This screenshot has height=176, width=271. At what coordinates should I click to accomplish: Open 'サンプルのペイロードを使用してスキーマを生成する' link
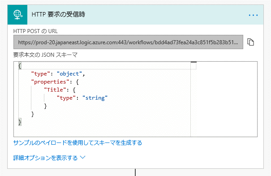tap(77, 143)
